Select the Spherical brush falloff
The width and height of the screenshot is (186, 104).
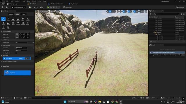[24, 37]
